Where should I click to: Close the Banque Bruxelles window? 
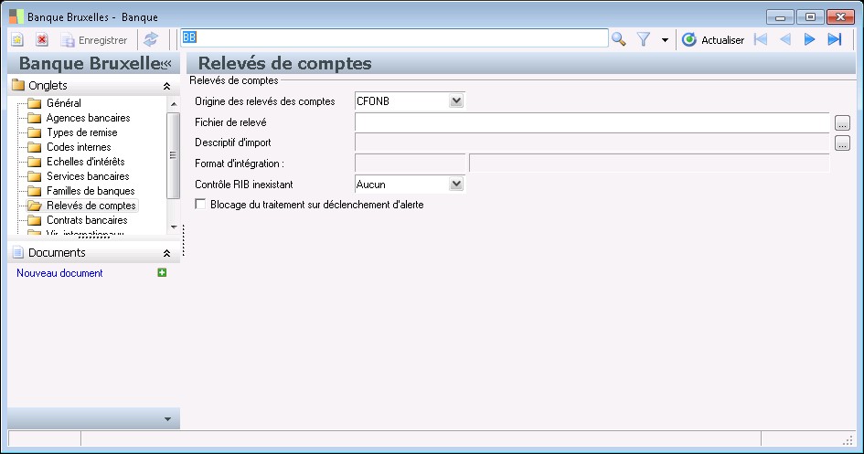pos(840,17)
